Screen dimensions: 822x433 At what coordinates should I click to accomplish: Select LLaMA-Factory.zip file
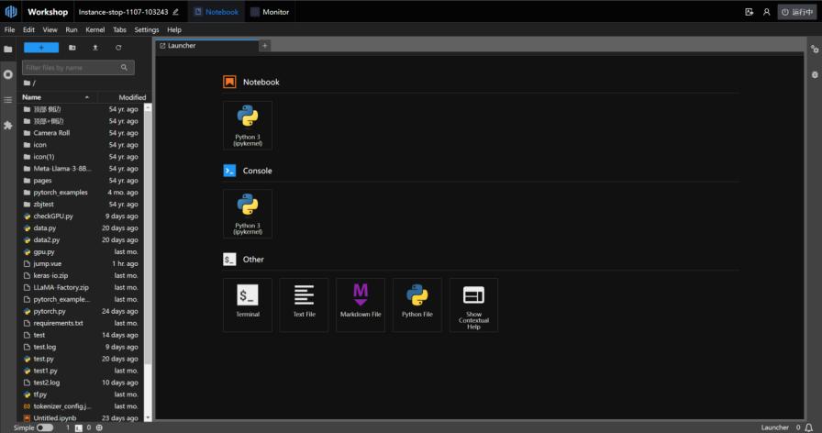tap(81, 287)
